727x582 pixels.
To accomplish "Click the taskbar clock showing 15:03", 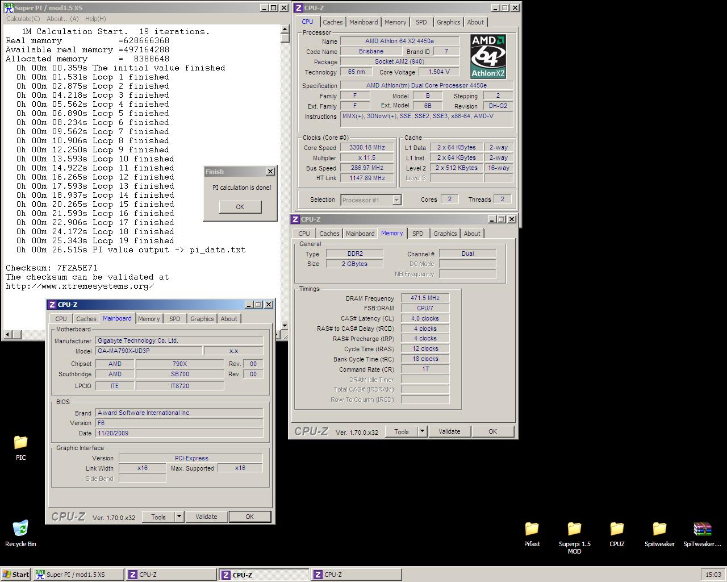I will (x=713, y=575).
